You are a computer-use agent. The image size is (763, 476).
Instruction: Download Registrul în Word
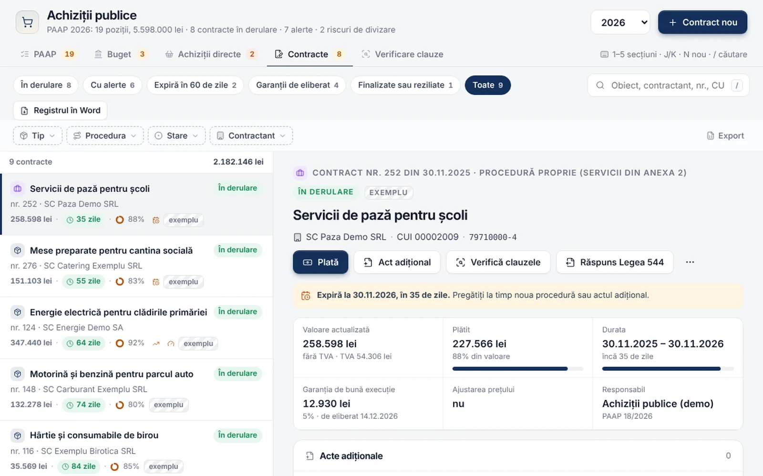tap(60, 111)
